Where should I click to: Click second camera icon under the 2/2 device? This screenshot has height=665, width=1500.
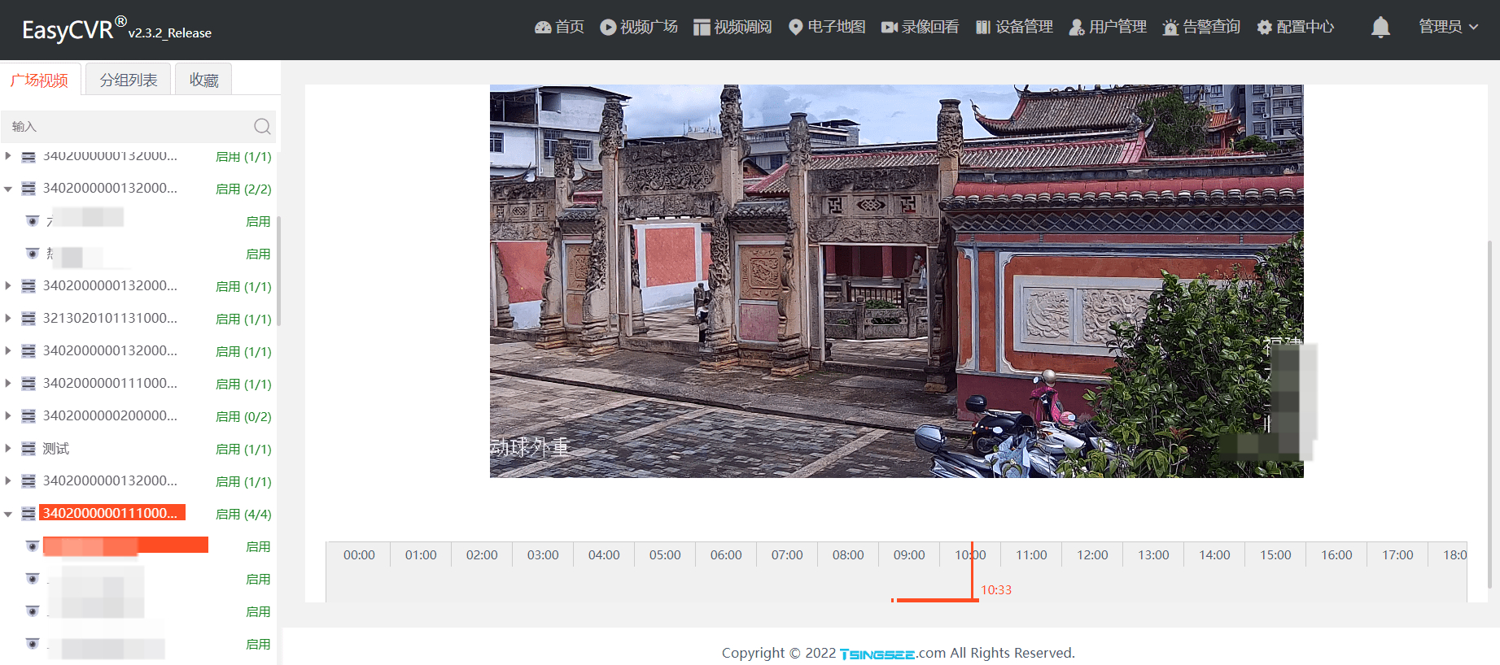(x=33, y=254)
